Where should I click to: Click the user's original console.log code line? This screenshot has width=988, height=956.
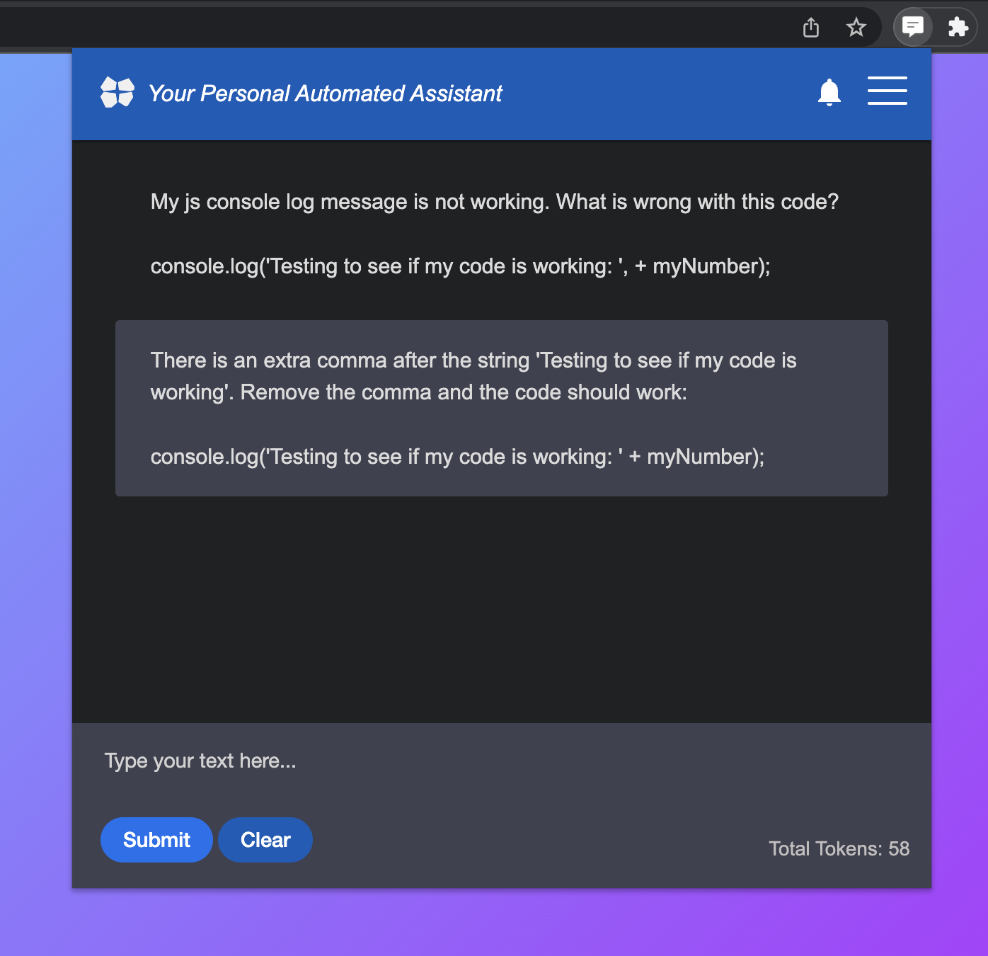[461, 267]
